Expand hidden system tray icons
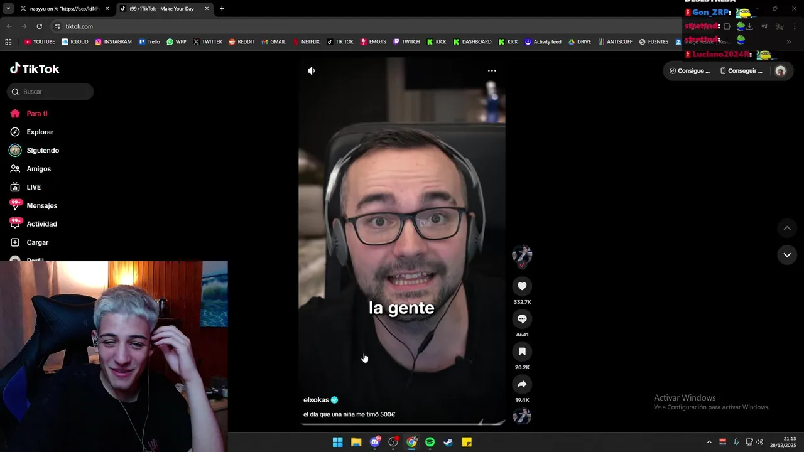This screenshot has height=452, width=804. pos(709,442)
